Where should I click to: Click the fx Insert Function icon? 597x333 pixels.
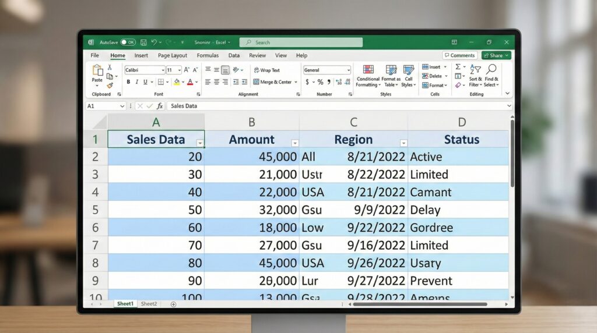coord(160,106)
